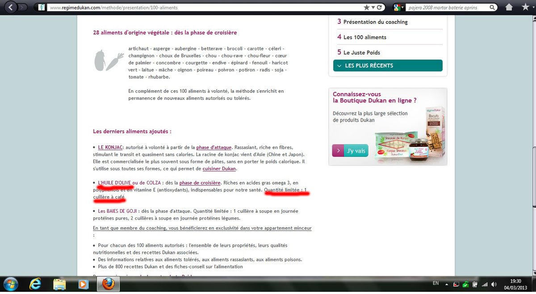
Task: Click the site identity favicon in address bar
Action: 42,8
